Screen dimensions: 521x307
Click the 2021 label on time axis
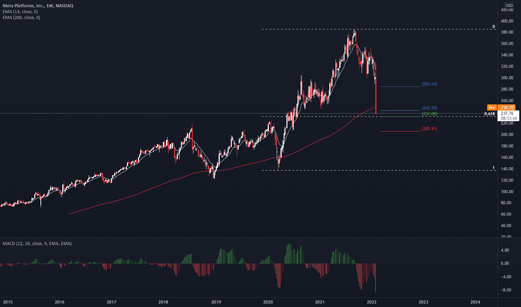click(x=320, y=302)
